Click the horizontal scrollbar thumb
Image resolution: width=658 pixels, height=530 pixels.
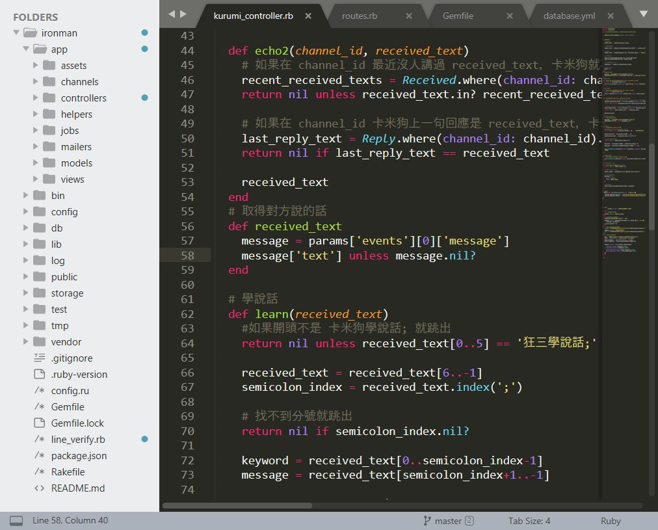pyautogui.click(x=237, y=506)
